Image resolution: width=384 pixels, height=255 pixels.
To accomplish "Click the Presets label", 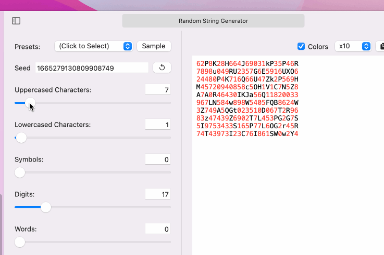I will click(28, 47).
